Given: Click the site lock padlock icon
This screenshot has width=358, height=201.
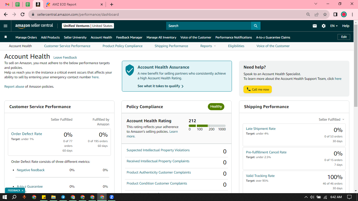Looking at the screenshot, I should (33, 14).
